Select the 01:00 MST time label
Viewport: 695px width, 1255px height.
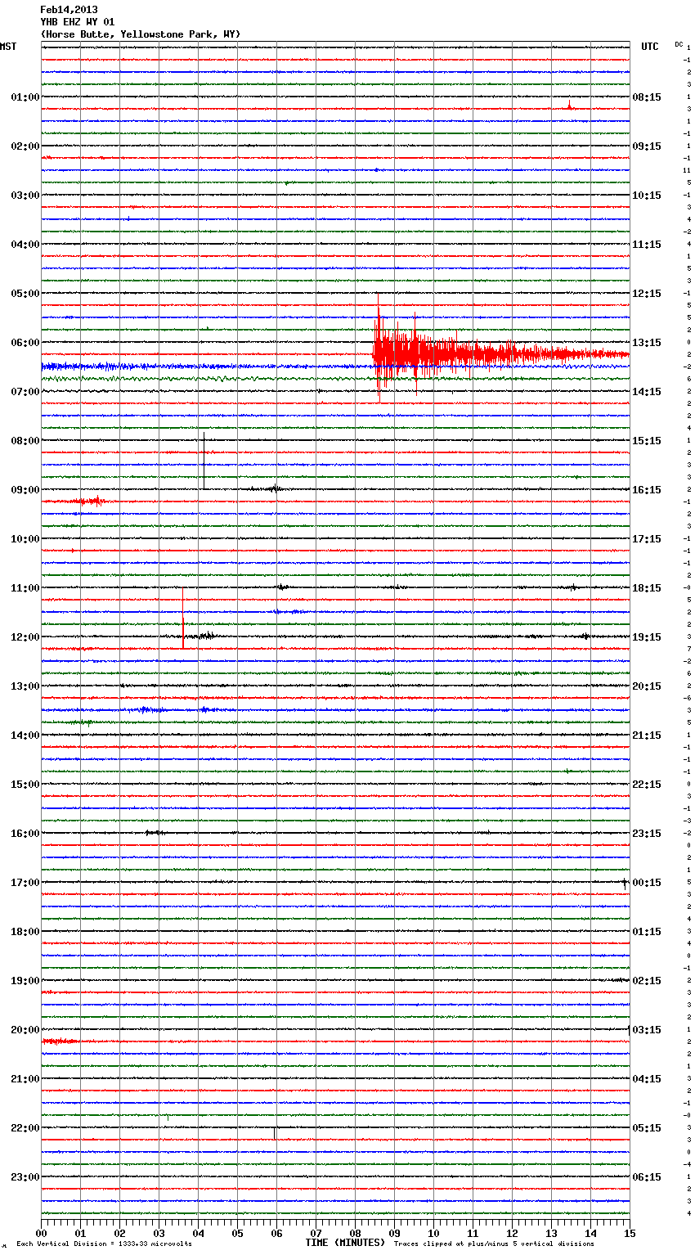click(x=25, y=97)
